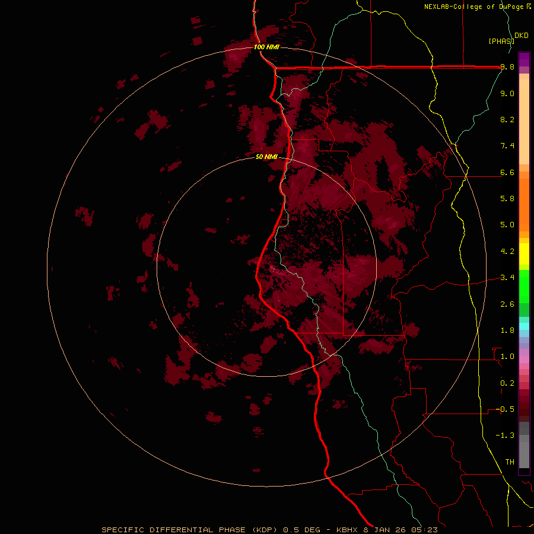This screenshot has width=534, height=534.
Task: Click the 2.6 scale value
Action: (x=507, y=304)
